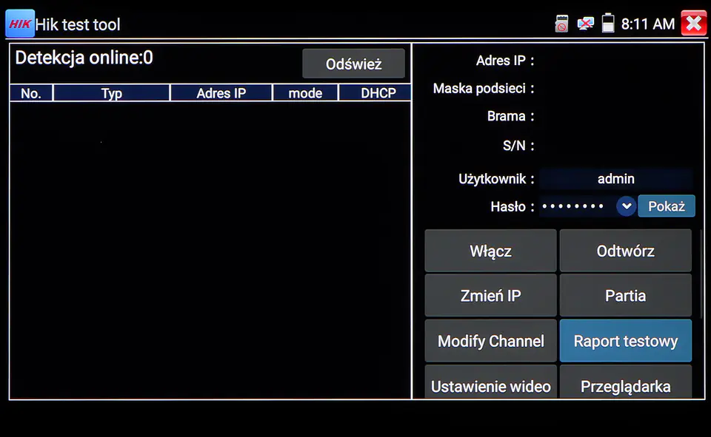Screen dimensions: 711x437
Task: Click the HIK app logo icon
Action: click(x=20, y=24)
